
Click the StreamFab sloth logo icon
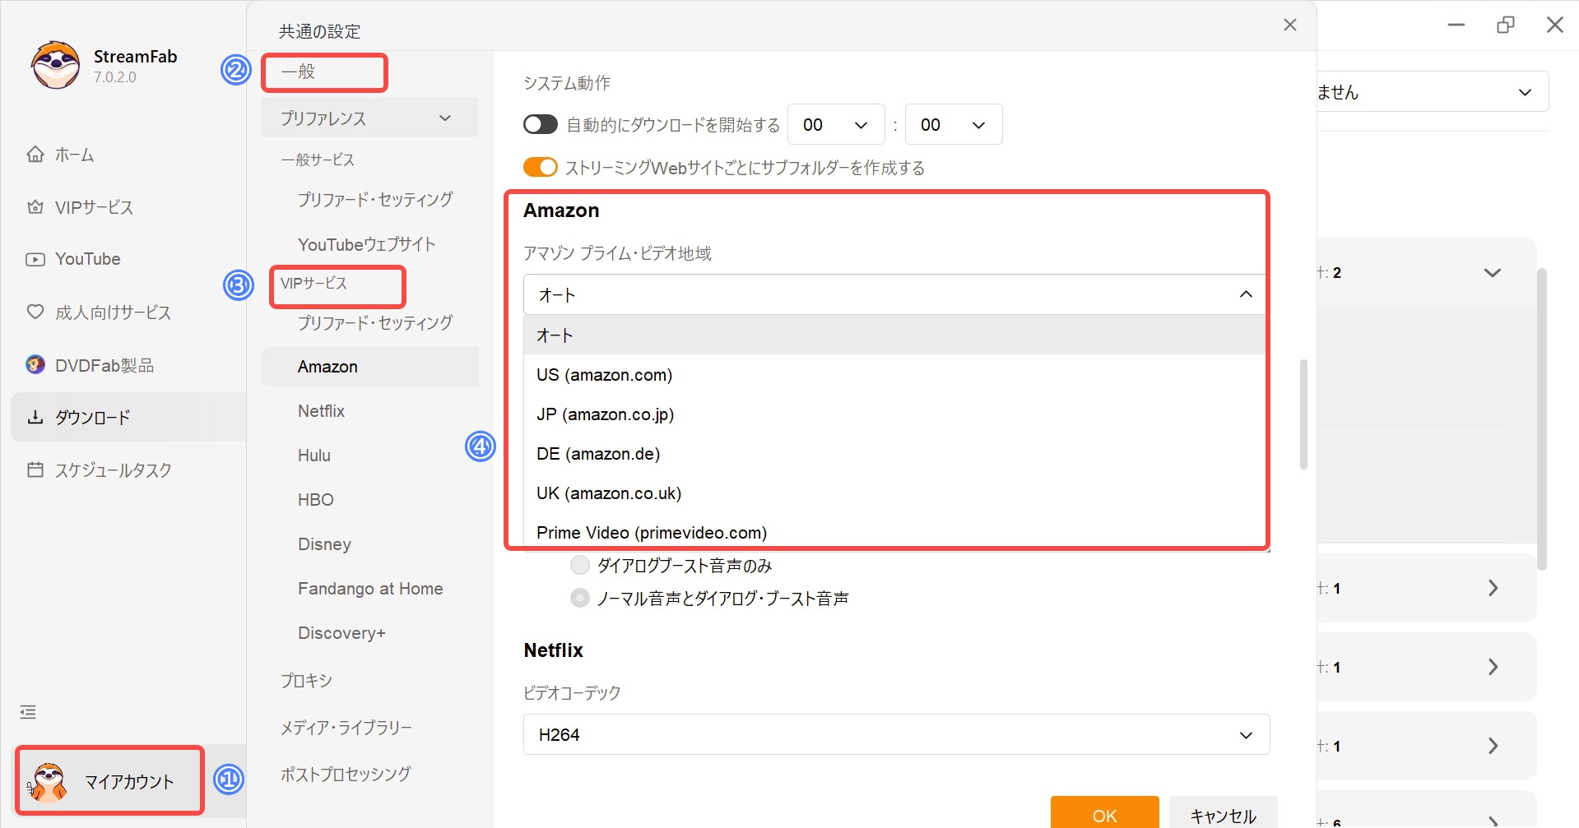coord(56,66)
